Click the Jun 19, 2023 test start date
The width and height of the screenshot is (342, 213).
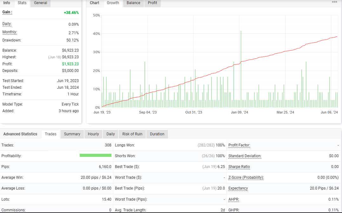(68, 81)
